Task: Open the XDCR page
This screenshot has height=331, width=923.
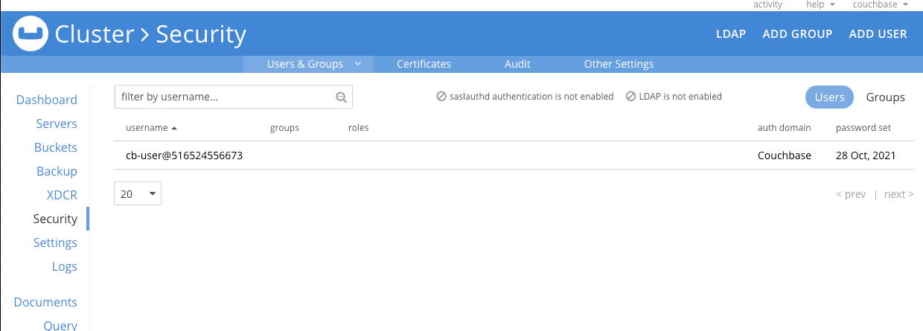Action: coord(62,195)
